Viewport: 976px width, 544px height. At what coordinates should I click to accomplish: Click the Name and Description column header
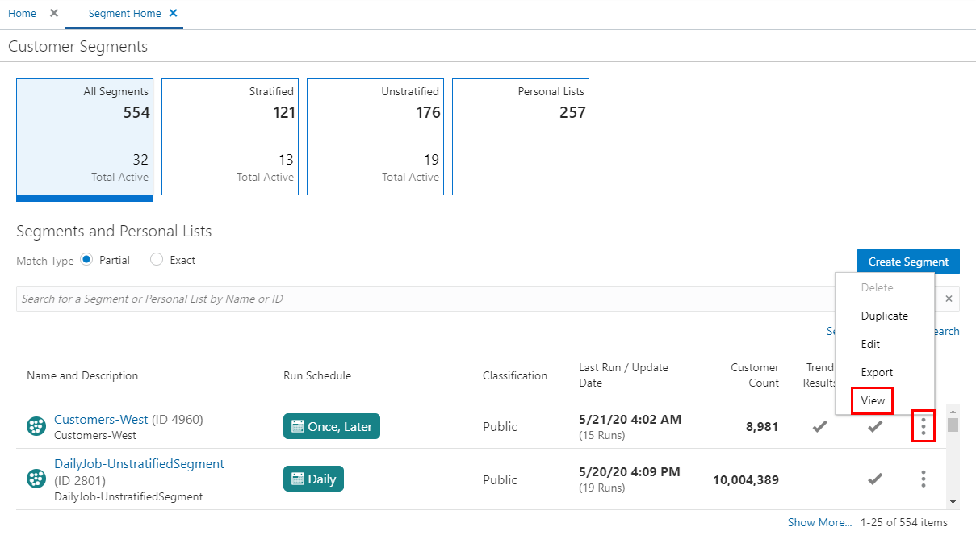click(82, 375)
